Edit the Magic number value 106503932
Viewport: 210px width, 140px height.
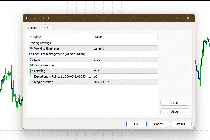coord(125,82)
